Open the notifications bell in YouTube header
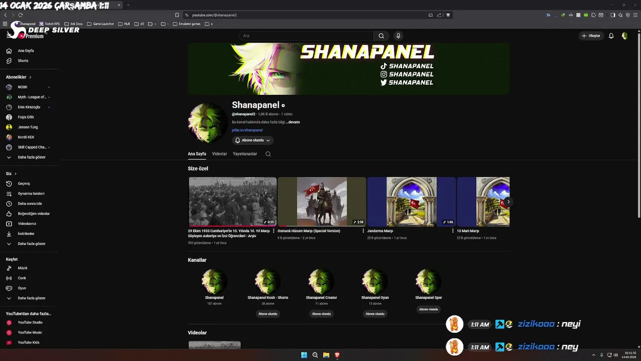This screenshot has width=641, height=361. (611, 36)
